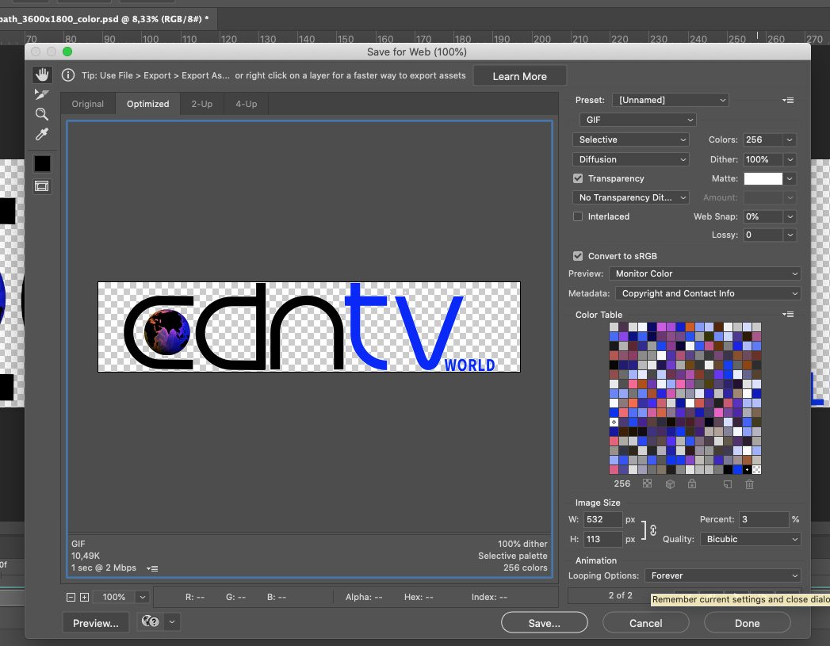Click the '2 of 2' animation frame counter
Screen dimensions: 830x646
(621, 595)
